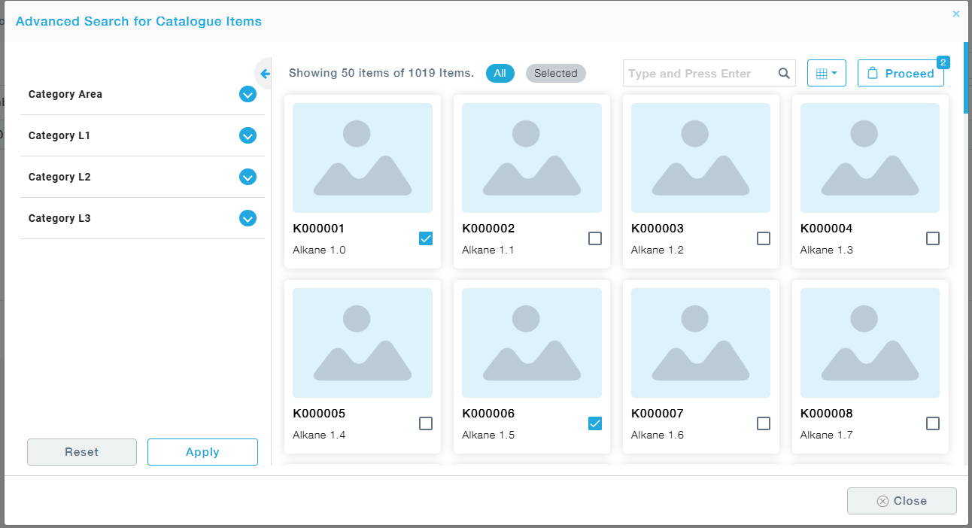Focus the Type and Press Enter search field
Viewport: 972px width, 528px height.
coord(698,74)
